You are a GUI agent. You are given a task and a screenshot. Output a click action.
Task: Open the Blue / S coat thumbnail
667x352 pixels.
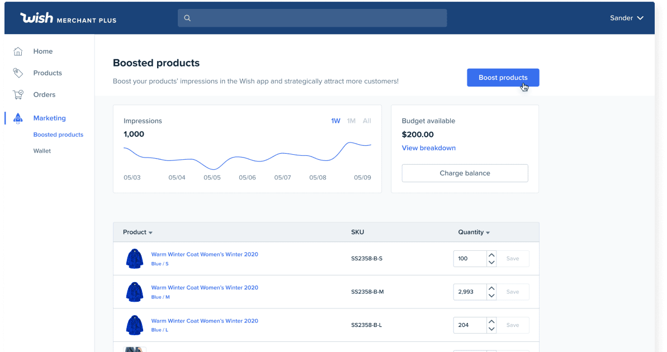click(134, 259)
